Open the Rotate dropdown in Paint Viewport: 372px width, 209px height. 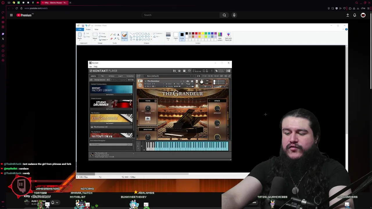[x=103, y=40]
